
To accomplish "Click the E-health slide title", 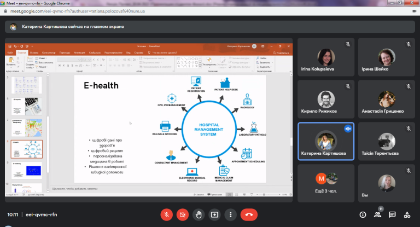I will [101, 85].
